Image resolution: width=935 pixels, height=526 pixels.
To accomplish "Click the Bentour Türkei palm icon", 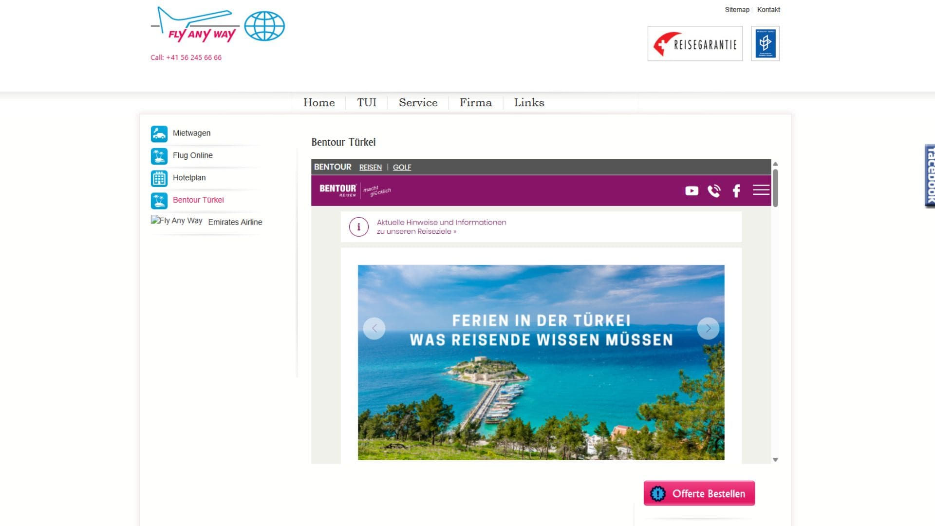I will tap(159, 200).
